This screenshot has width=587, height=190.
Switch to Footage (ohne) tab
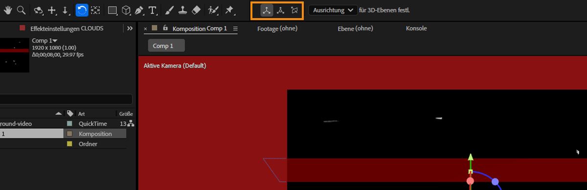click(277, 28)
